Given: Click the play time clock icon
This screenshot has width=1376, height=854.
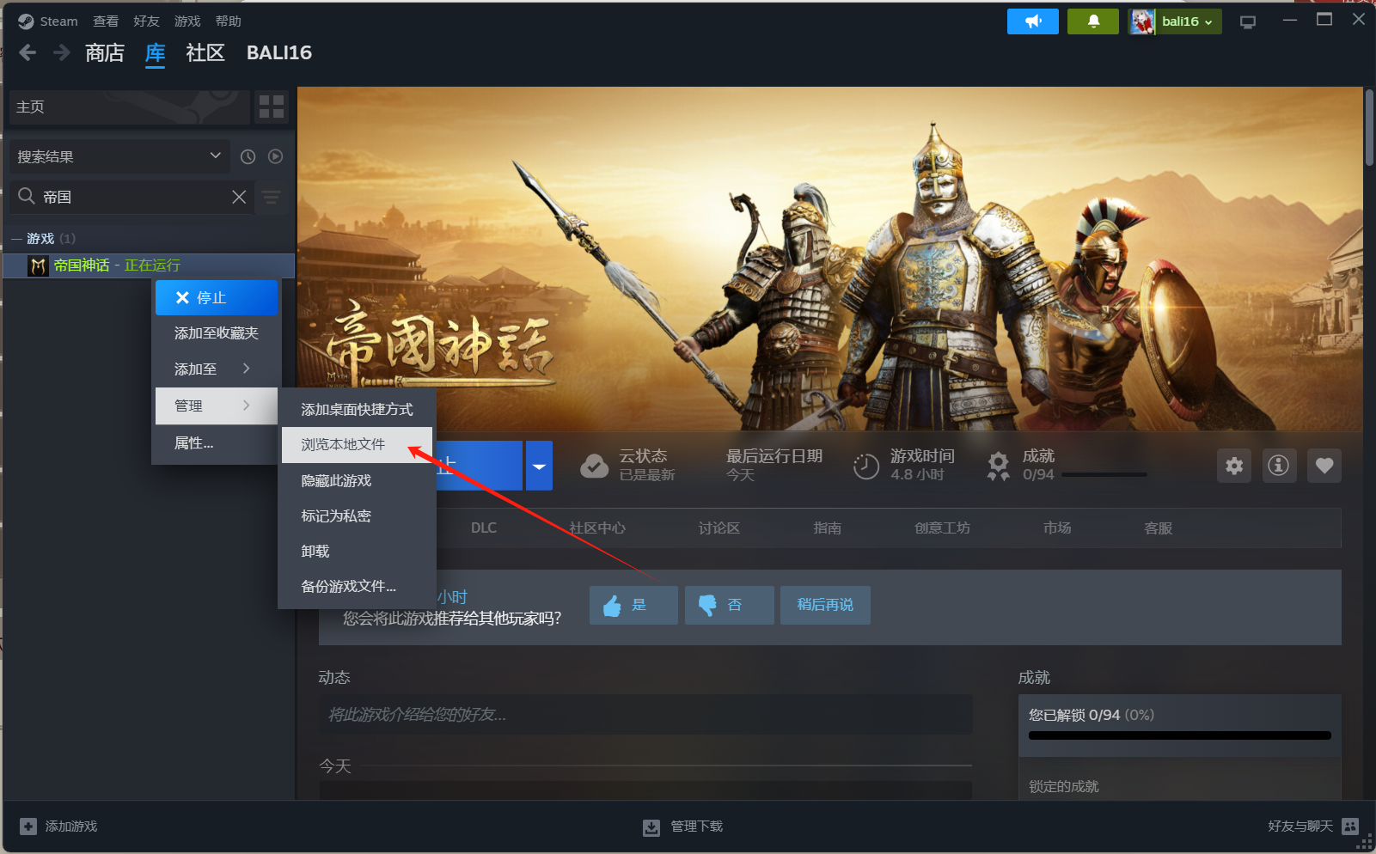Looking at the screenshot, I should 865,466.
